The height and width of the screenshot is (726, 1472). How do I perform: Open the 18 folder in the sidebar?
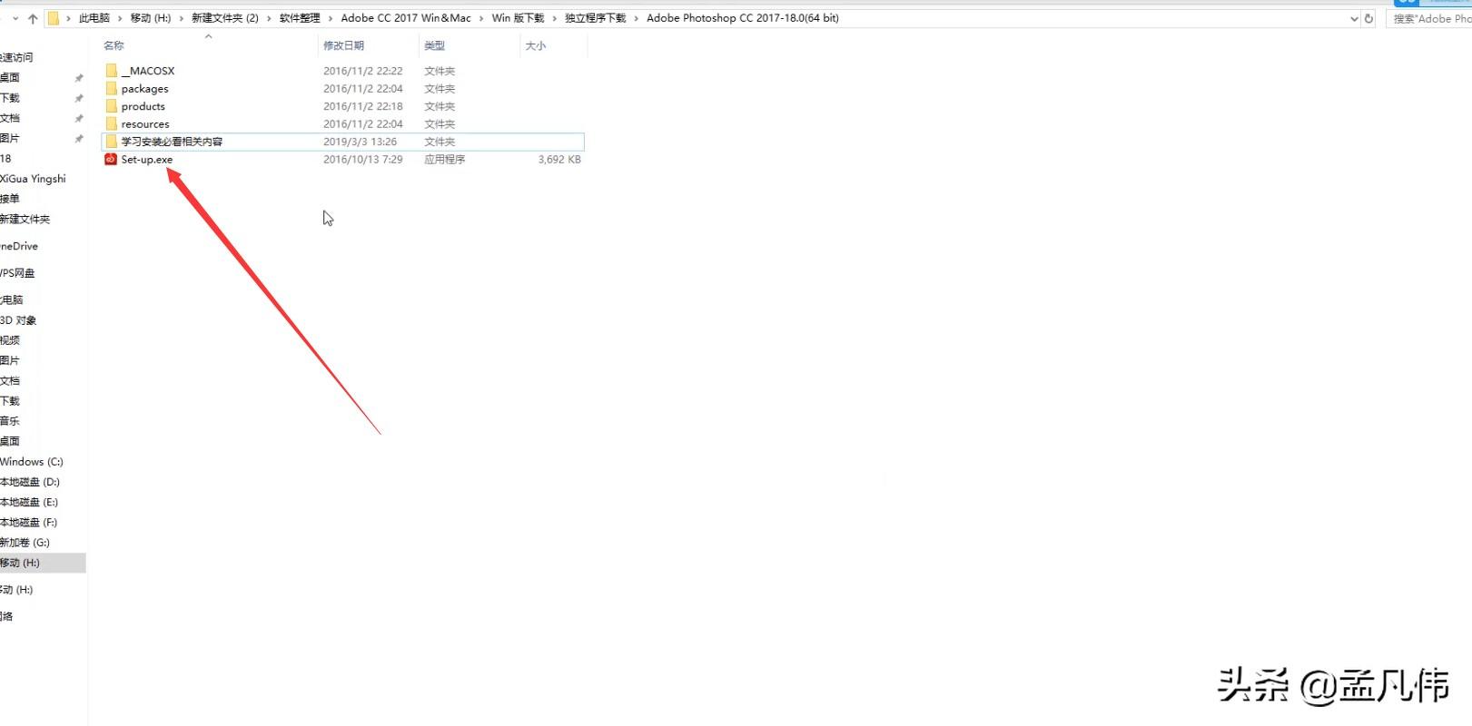(5, 159)
